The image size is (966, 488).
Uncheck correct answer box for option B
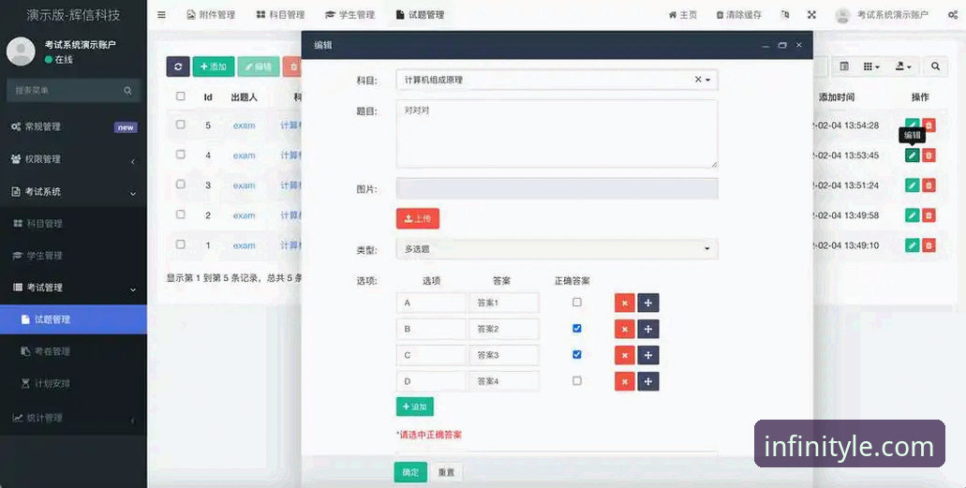point(576,329)
